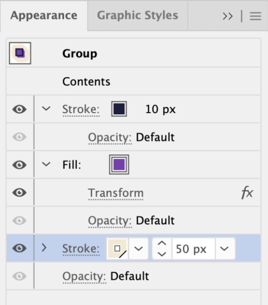Viewport: 268px width, 305px height.
Task: Increase stroke weight with up stepper arrow
Action: [162, 243]
